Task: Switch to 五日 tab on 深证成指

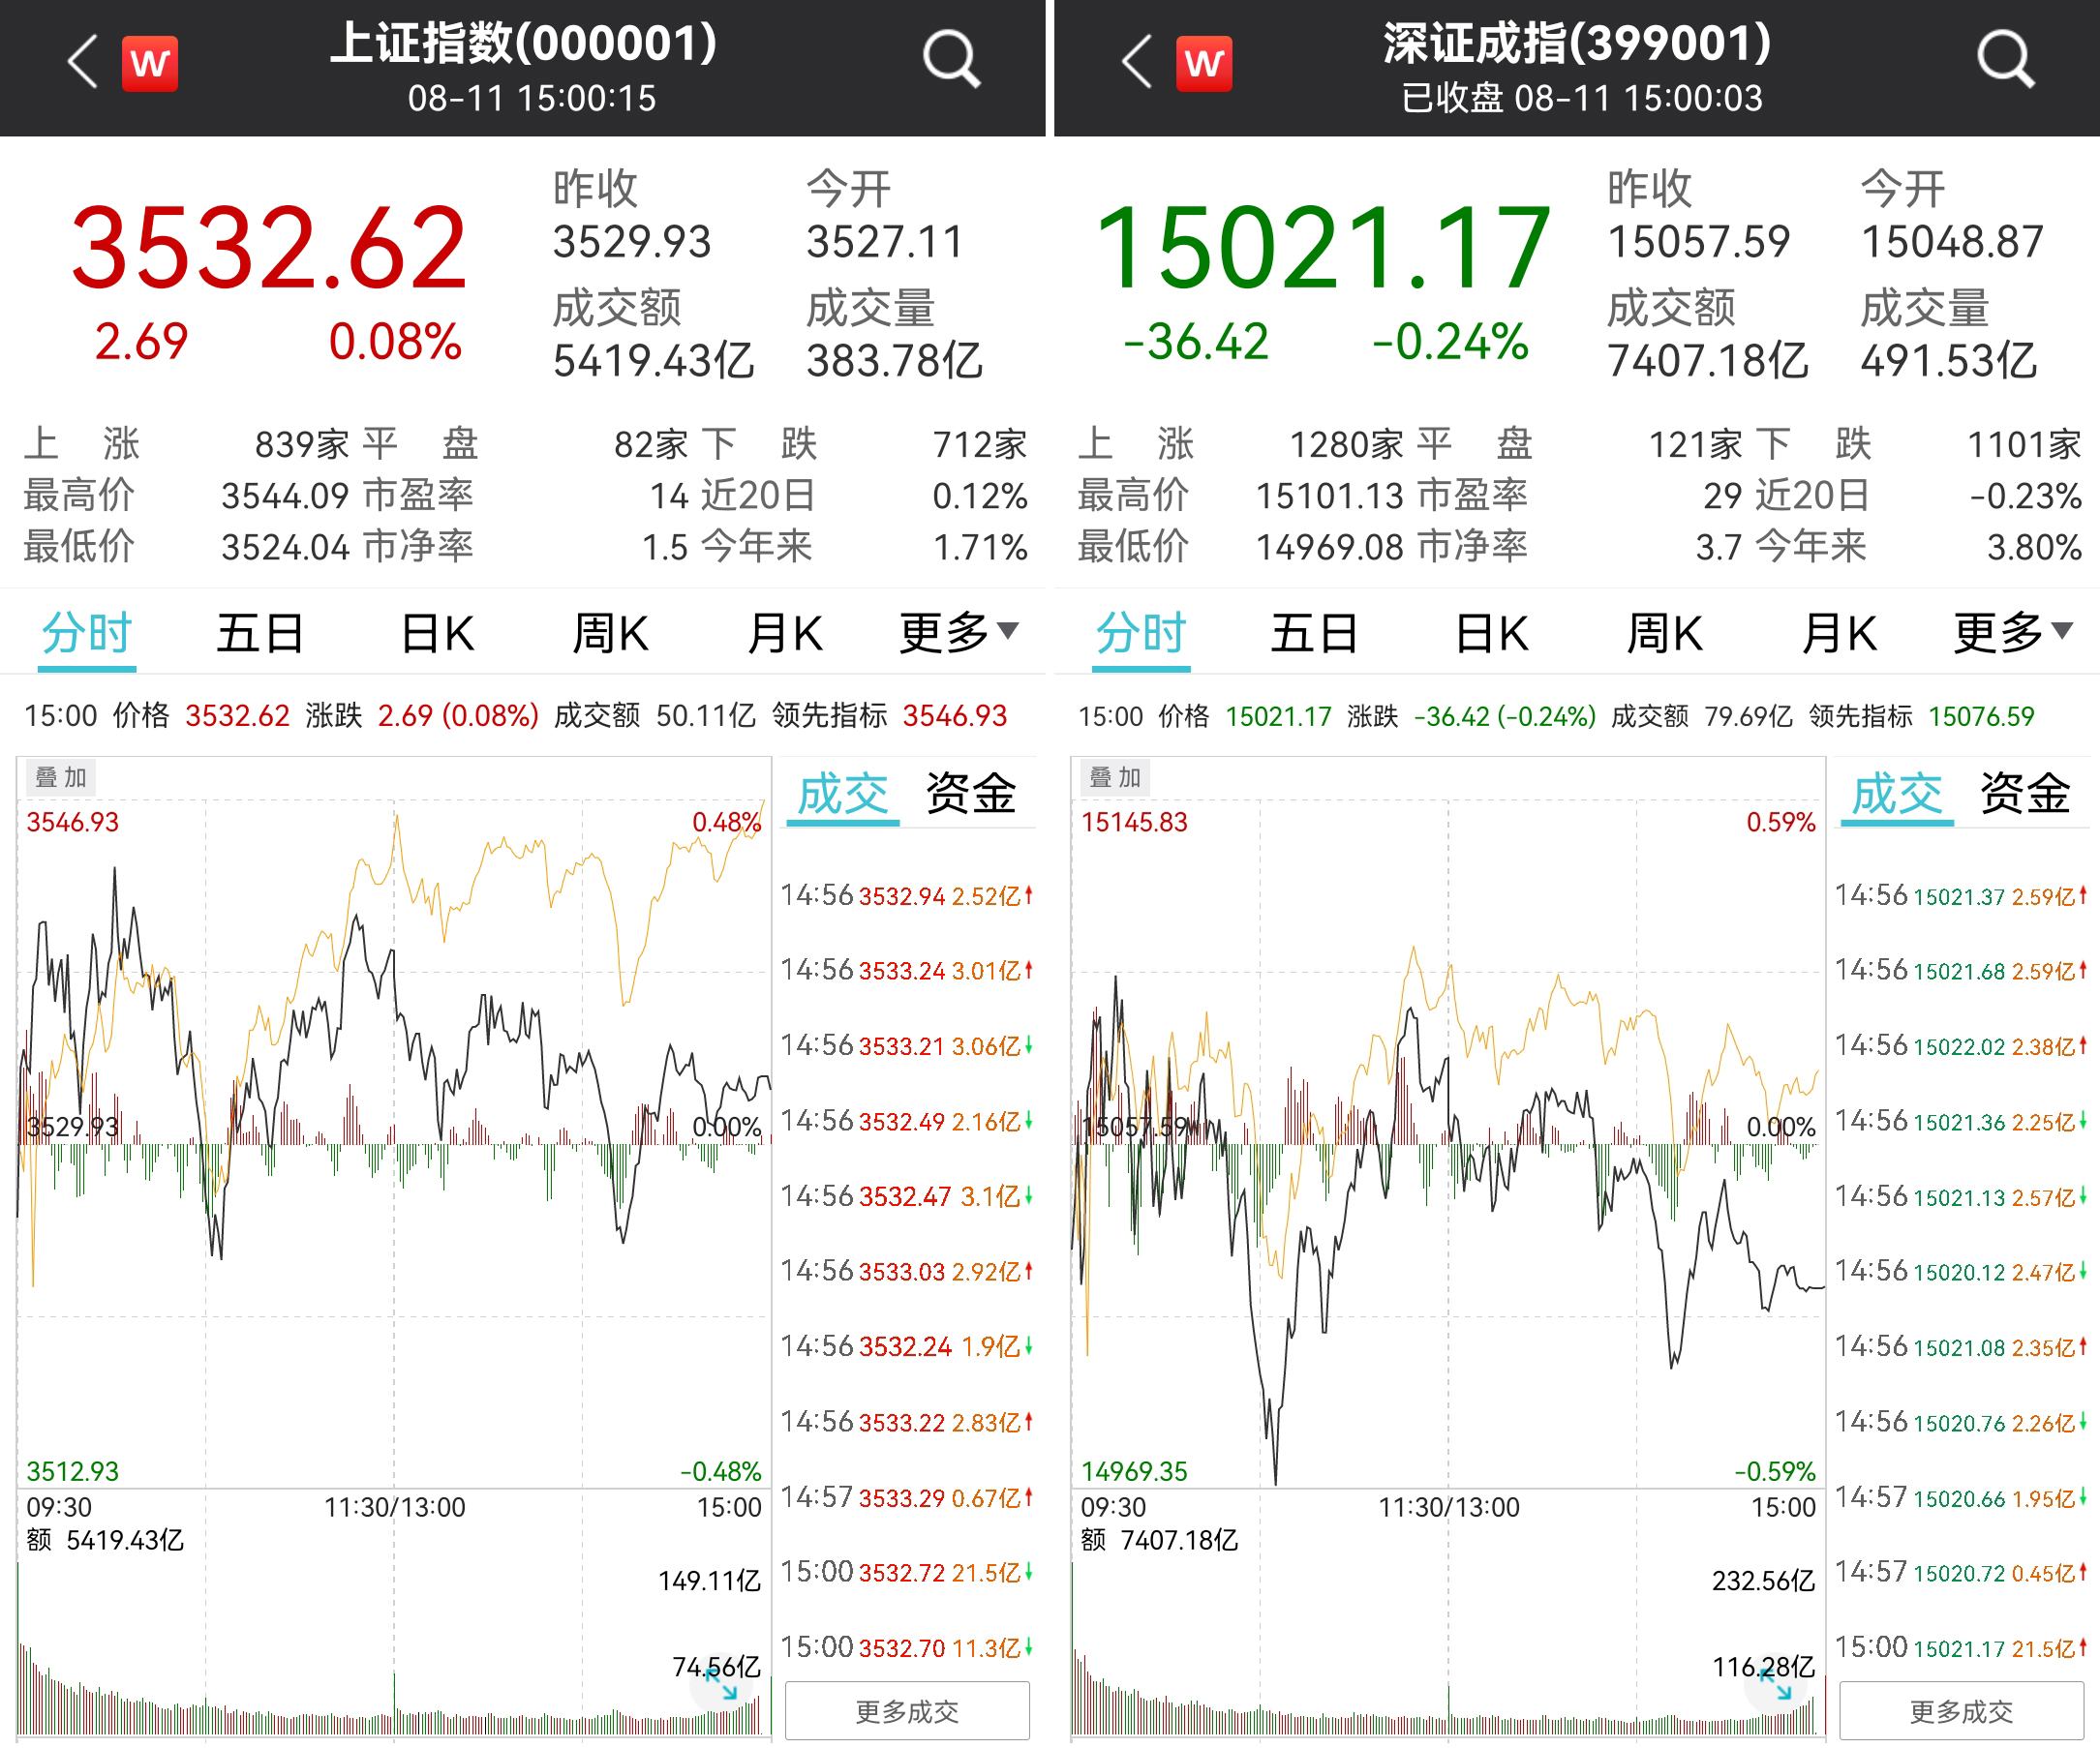Action: (1314, 634)
